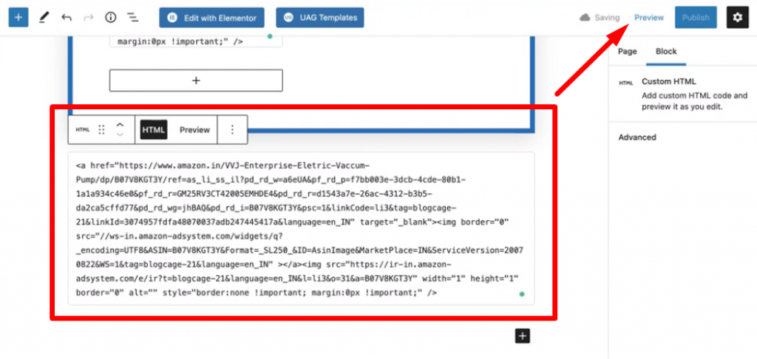Click the Custom HTML sidebar icon
The width and height of the screenshot is (757, 359).
(x=625, y=83)
